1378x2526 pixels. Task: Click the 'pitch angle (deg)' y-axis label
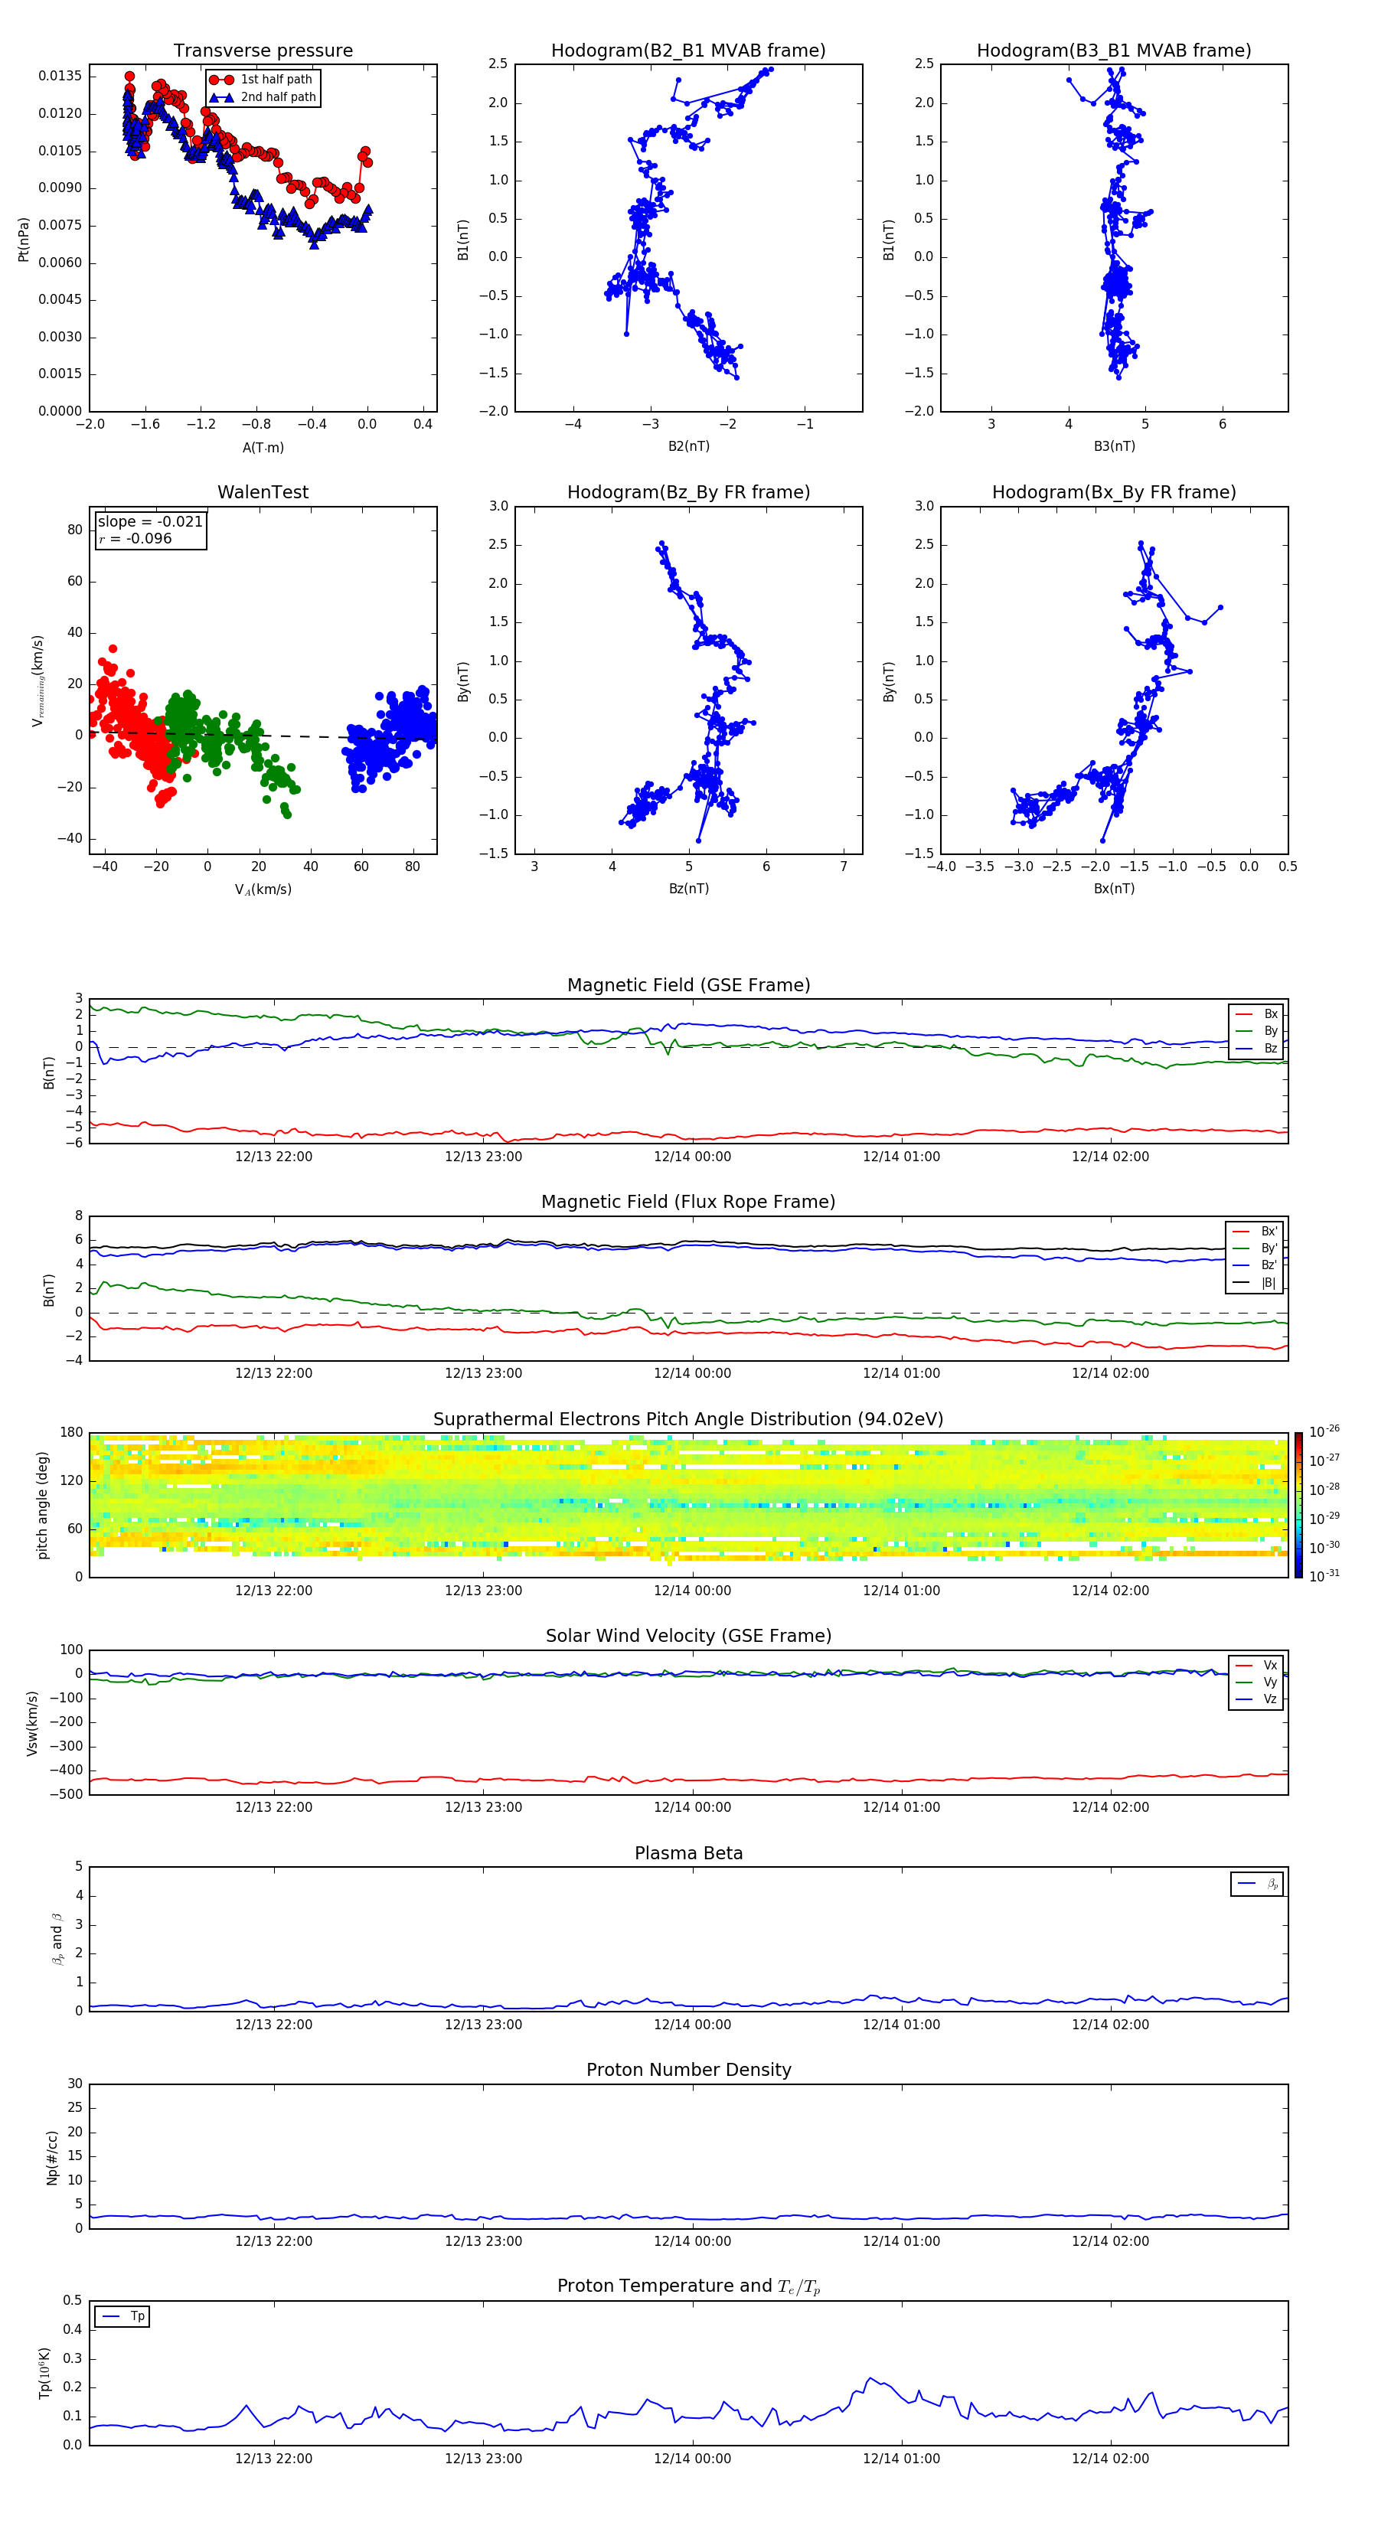[42, 1505]
